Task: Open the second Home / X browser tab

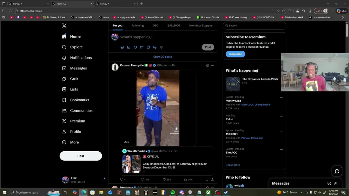Action: (72, 4)
